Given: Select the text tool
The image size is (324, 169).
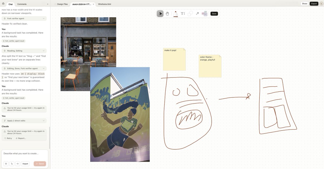Looking at the screenshot, I should point(183,13).
